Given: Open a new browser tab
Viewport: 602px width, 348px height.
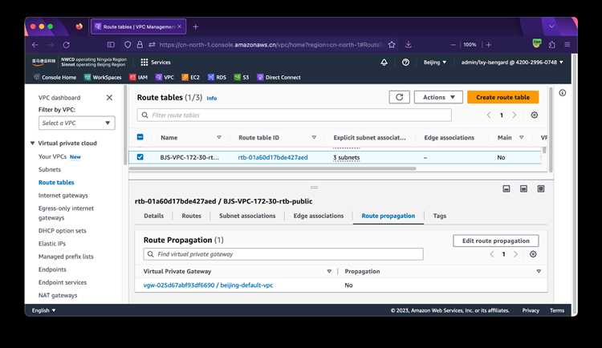Looking at the screenshot, I should pos(195,26).
